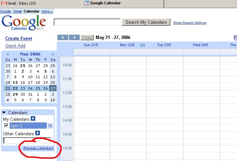The image size is (237, 161).
Task: Click the Wed 24/5 day header
Action: 200,45
